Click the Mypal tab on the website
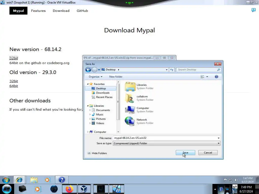Viewport: 259px width, 194px height. pyautogui.click(x=18, y=11)
